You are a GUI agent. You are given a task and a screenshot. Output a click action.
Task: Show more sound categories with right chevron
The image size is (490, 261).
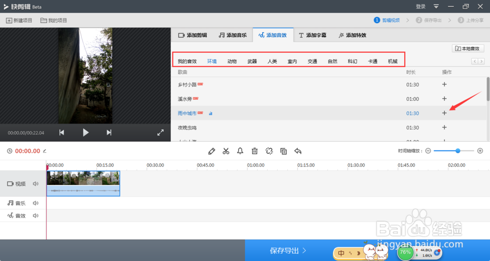(x=481, y=61)
